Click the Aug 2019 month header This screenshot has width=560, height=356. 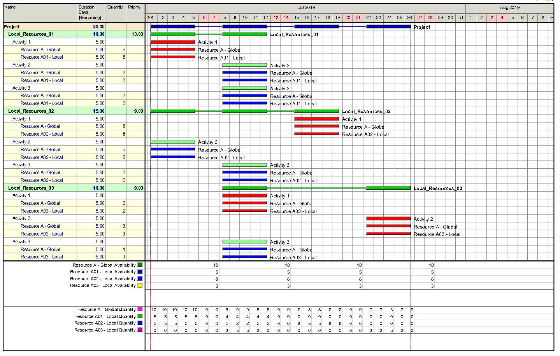509,8
